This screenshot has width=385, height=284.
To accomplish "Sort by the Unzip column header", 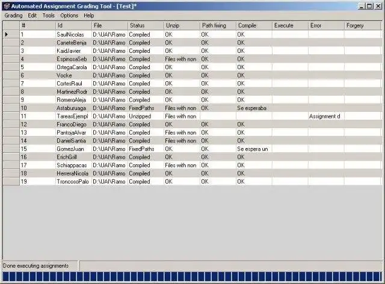I will point(182,25).
